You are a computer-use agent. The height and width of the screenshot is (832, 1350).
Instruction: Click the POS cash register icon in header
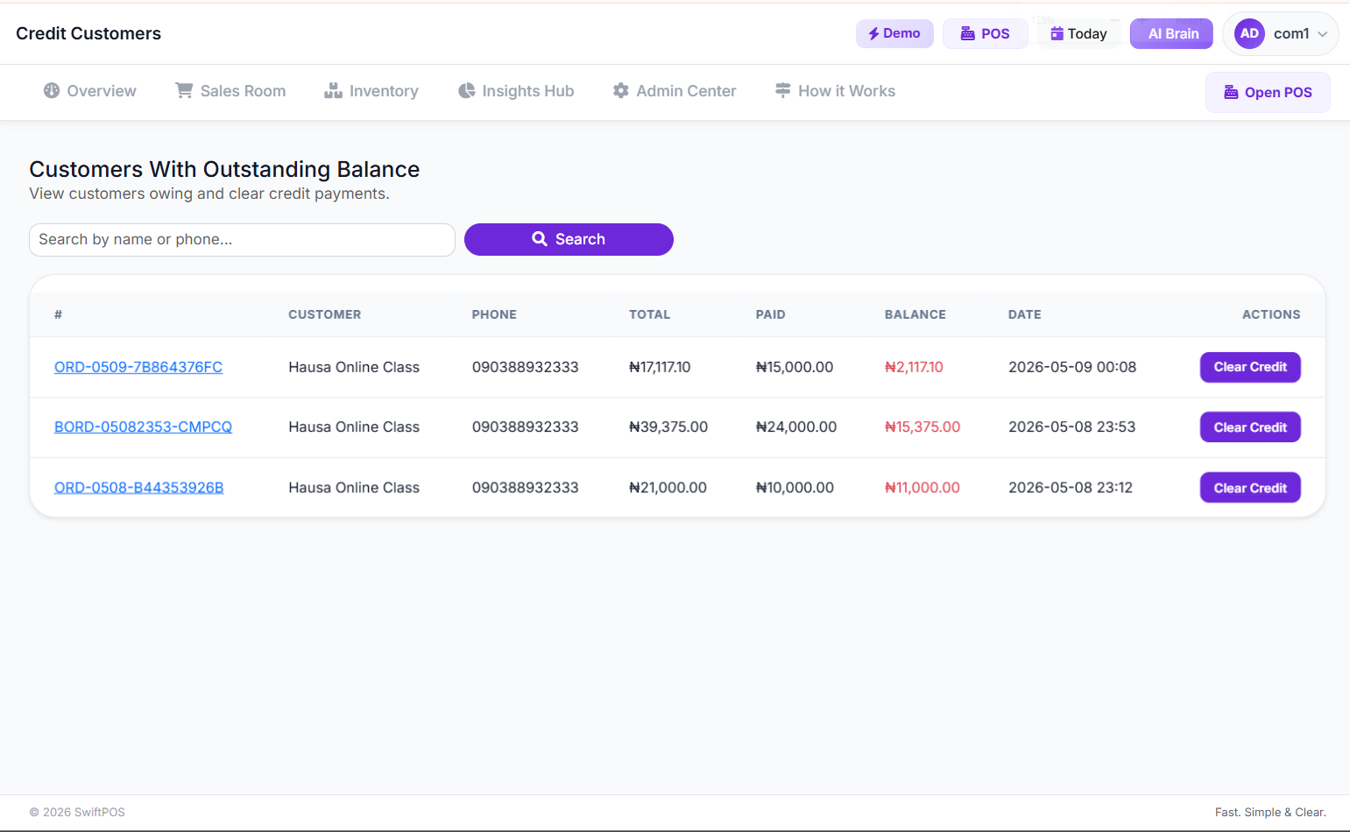tap(967, 33)
